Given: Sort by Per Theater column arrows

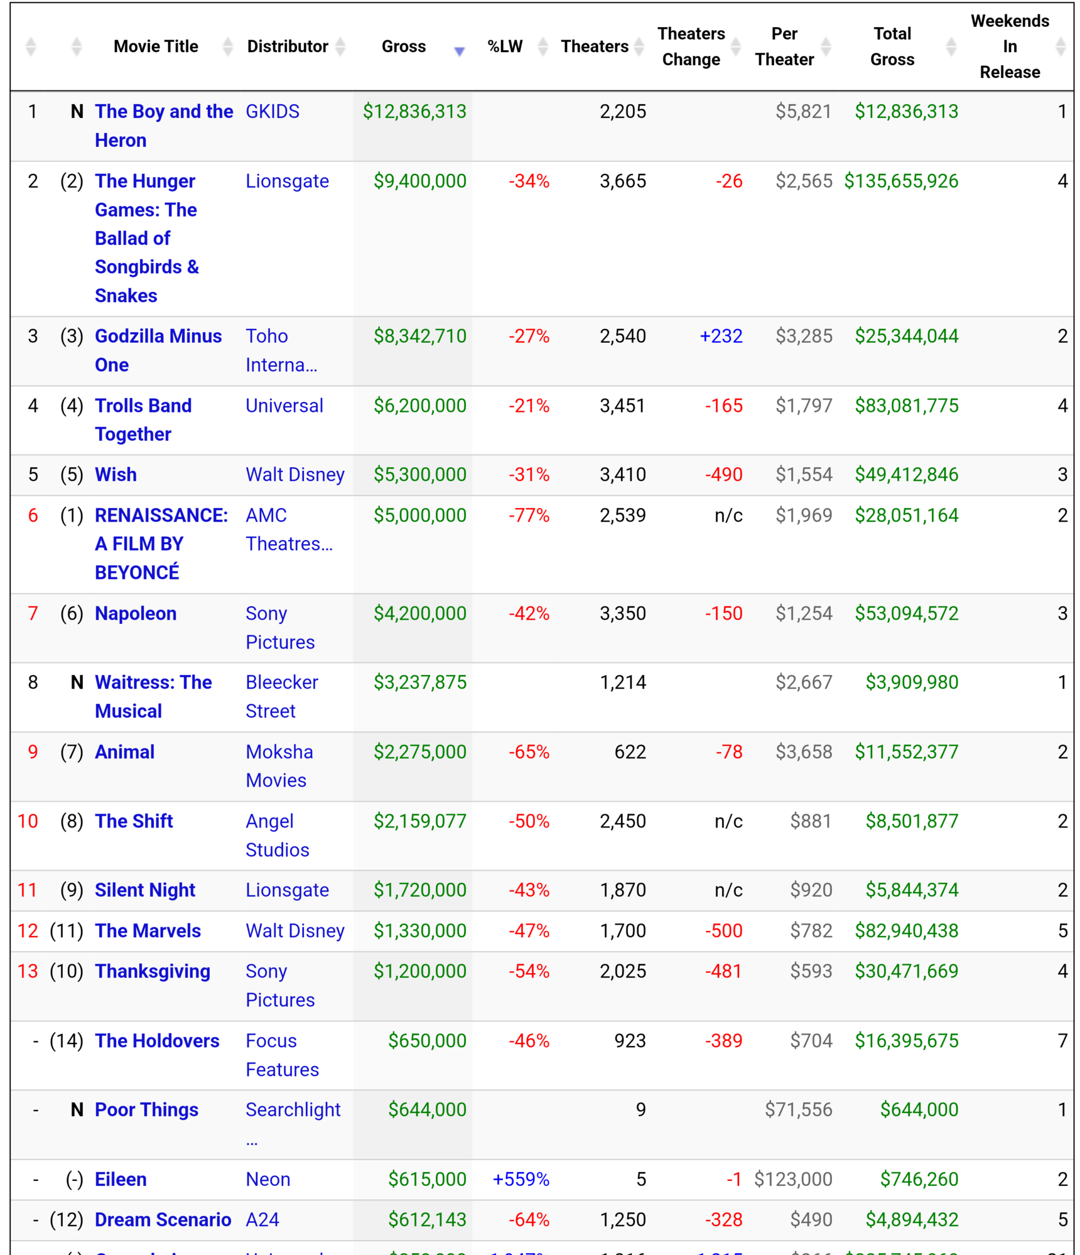Looking at the screenshot, I should 826,46.
